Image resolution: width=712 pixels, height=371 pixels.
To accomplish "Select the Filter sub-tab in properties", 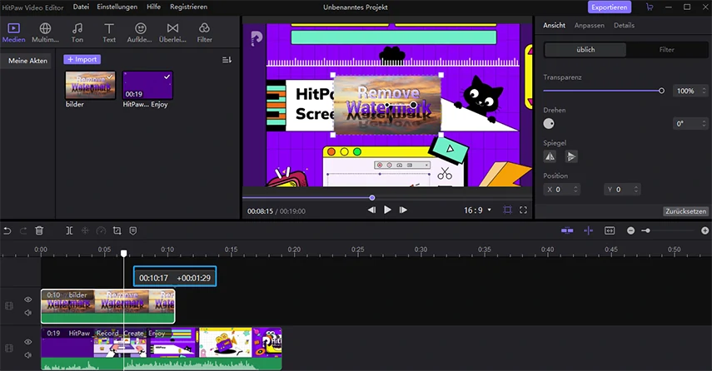I will [x=666, y=50].
